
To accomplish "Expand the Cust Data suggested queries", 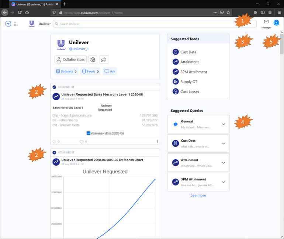I will point(224,143).
